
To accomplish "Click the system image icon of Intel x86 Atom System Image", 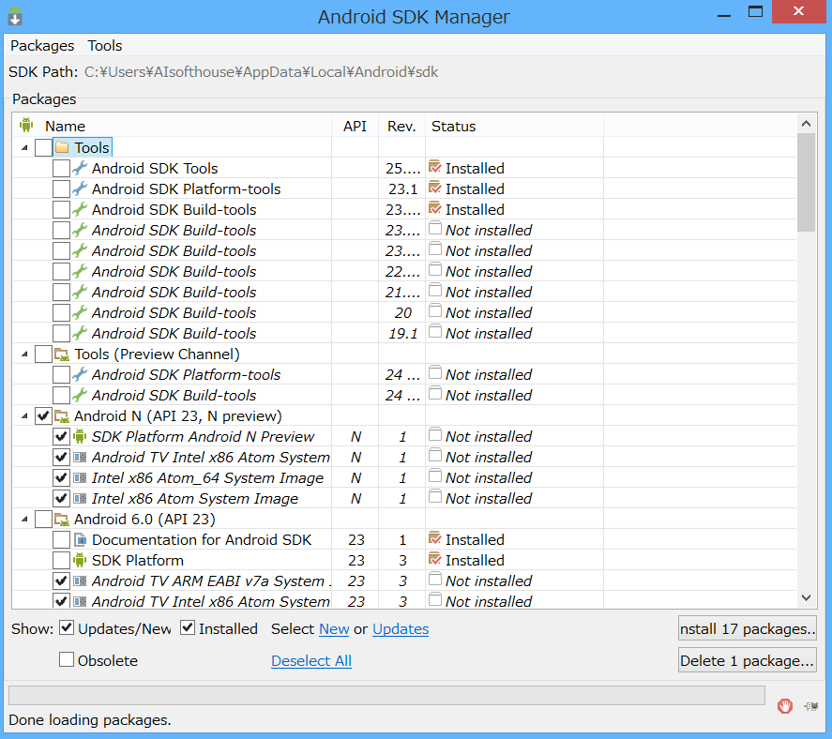I will pyautogui.click(x=80, y=499).
